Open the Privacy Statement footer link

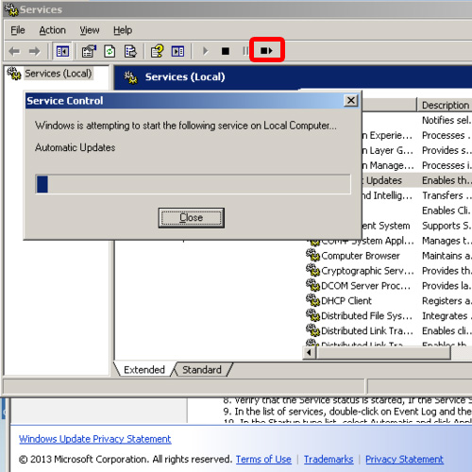tap(404, 459)
